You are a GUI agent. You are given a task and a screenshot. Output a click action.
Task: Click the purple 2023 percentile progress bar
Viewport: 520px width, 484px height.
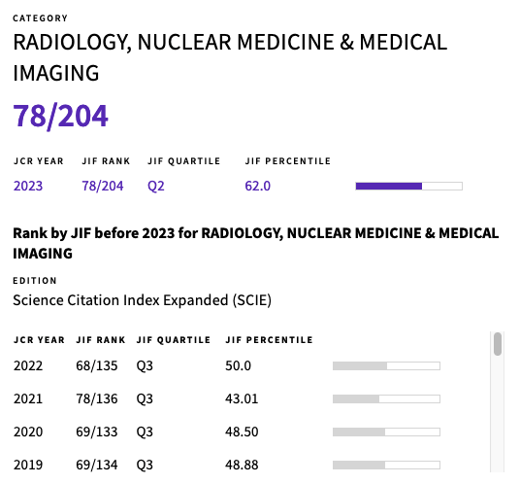tap(408, 186)
